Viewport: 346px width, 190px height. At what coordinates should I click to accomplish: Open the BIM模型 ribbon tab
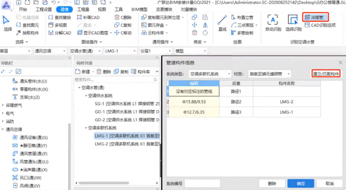(139, 10)
